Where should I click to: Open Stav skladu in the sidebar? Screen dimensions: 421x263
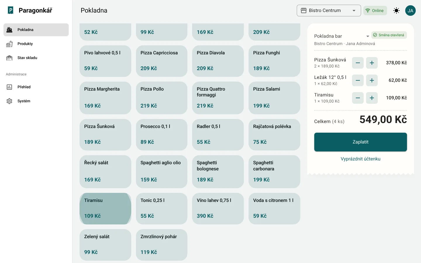[x=36, y=58]
